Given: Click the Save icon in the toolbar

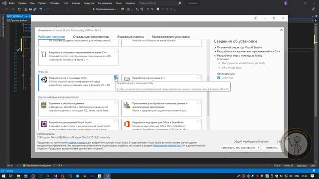Looking at the screenshot, I should pos(30,9).
